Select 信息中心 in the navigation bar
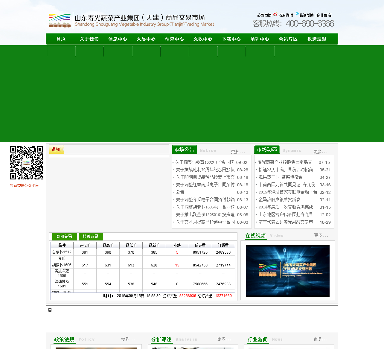Viewport: 384px width, 349px height. [118, 39]
